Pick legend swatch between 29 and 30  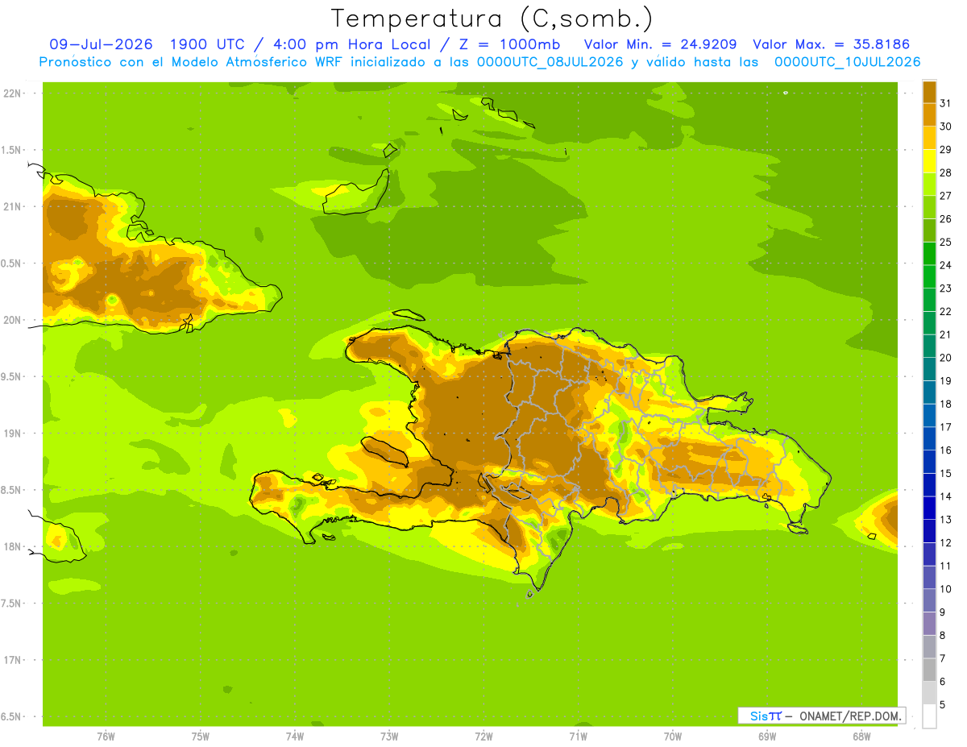coord(929,138)
